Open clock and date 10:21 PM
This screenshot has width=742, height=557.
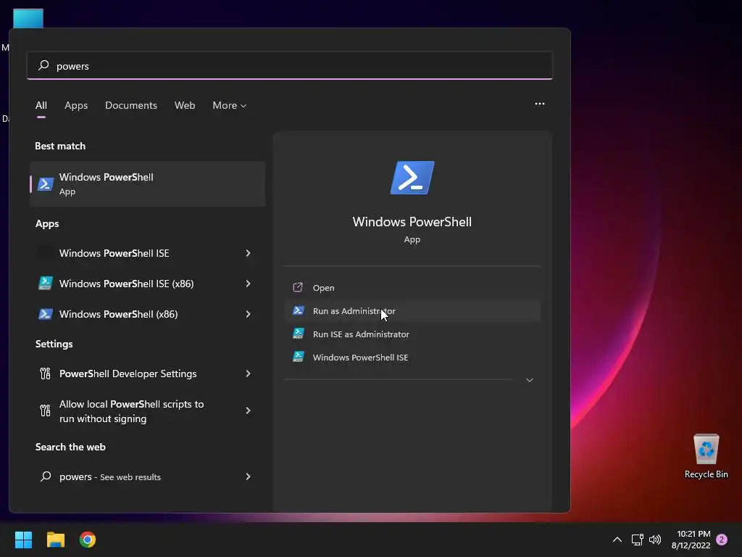[691, 540]
